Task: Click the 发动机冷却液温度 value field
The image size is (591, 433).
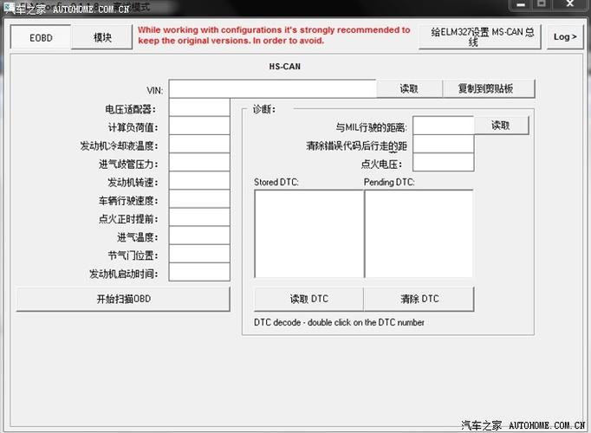Action: (x=199, y=145)
